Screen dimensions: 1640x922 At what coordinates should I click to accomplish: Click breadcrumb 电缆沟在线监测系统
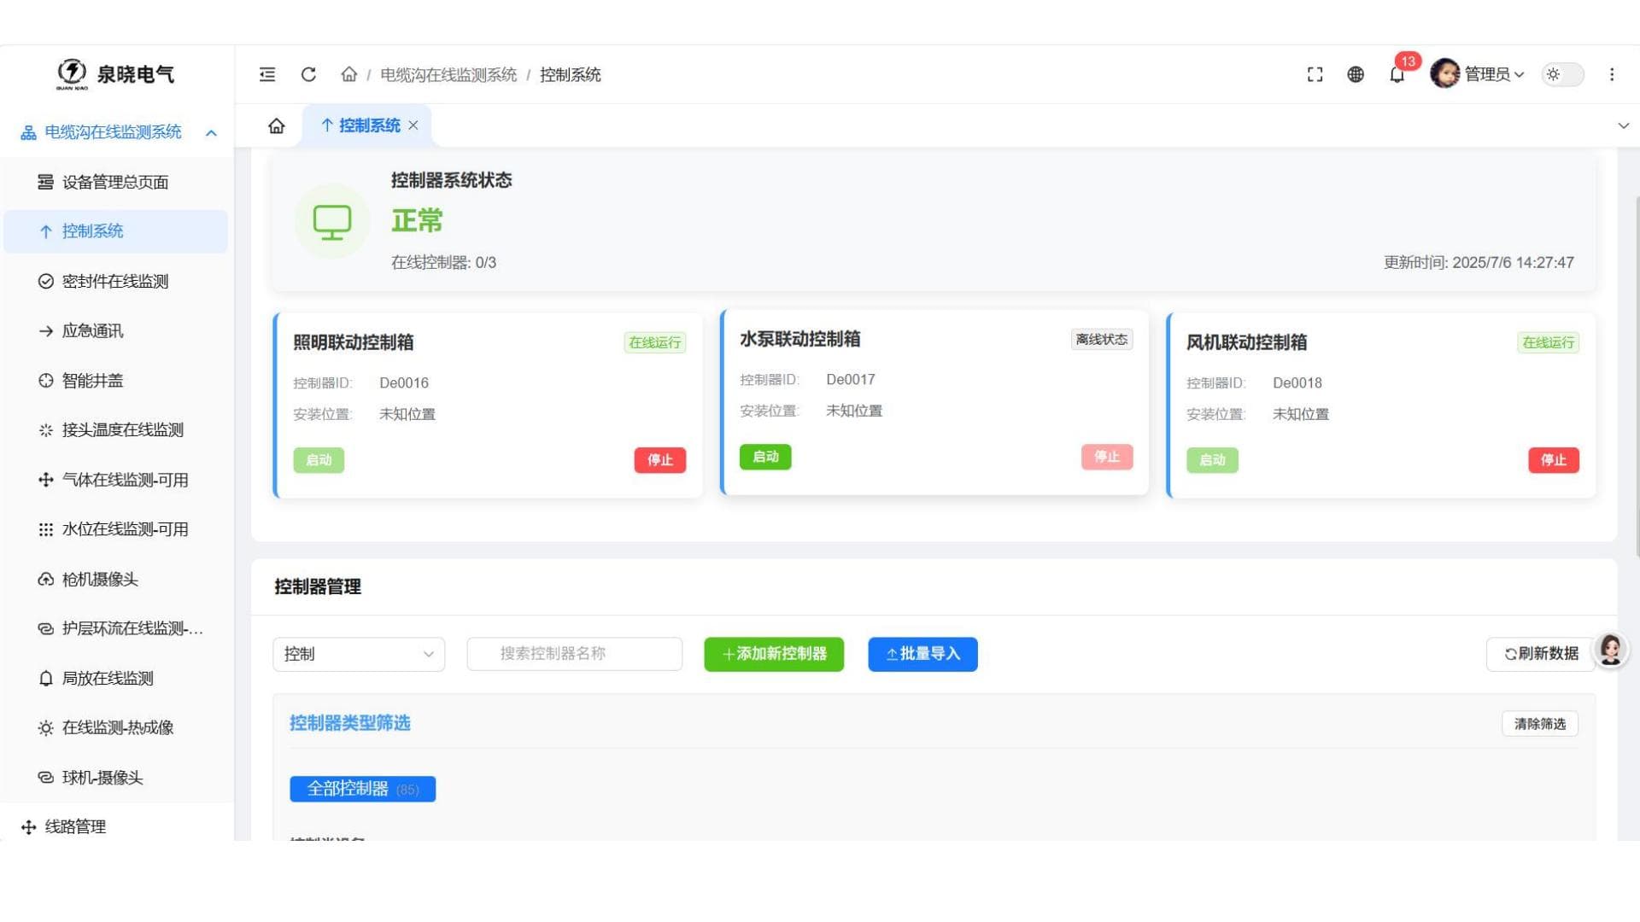point(448,75)
